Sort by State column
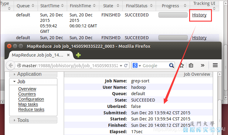The width and height of the screenshot is (228, 135). coord(111,6)
